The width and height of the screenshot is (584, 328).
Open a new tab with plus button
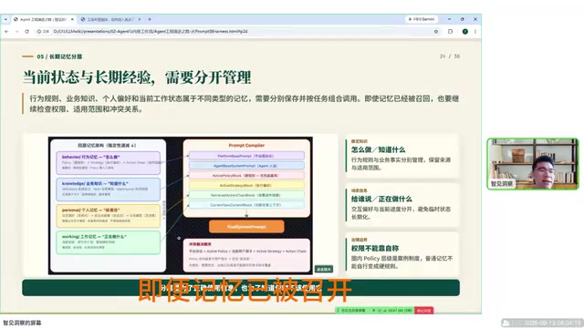[x=150, y=19]
